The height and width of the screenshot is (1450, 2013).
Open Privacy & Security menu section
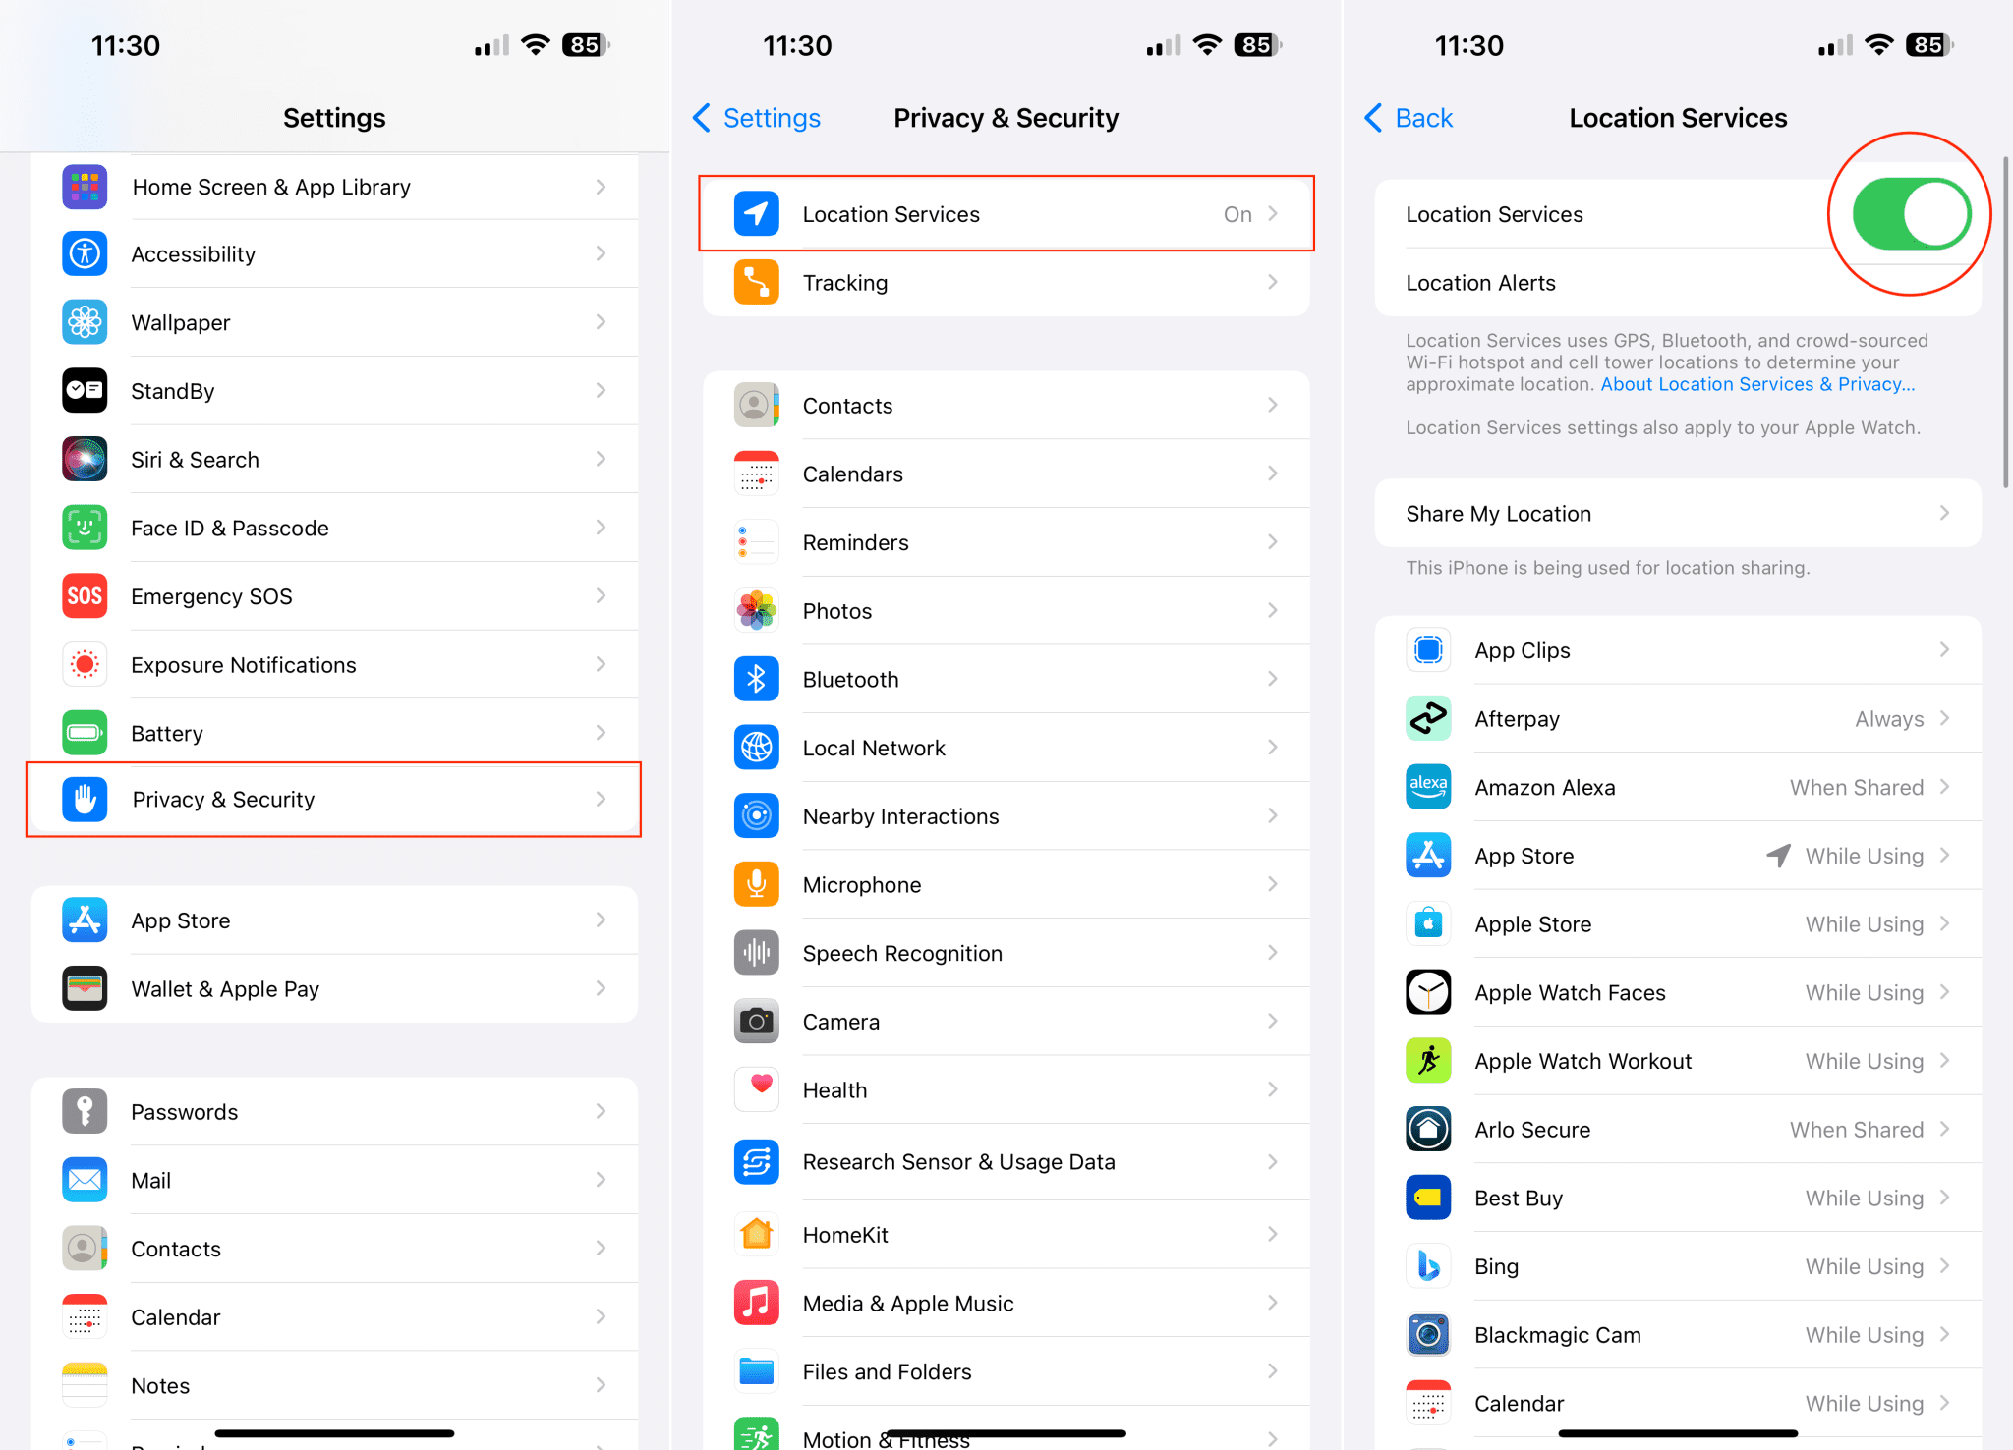point(334,799)
